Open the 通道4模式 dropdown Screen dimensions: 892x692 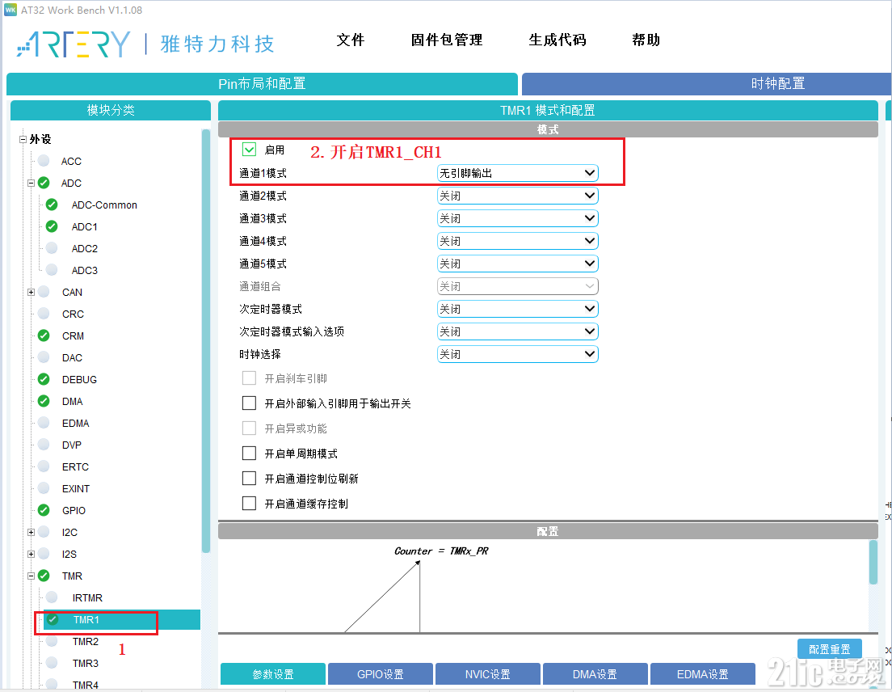[518, 241]
